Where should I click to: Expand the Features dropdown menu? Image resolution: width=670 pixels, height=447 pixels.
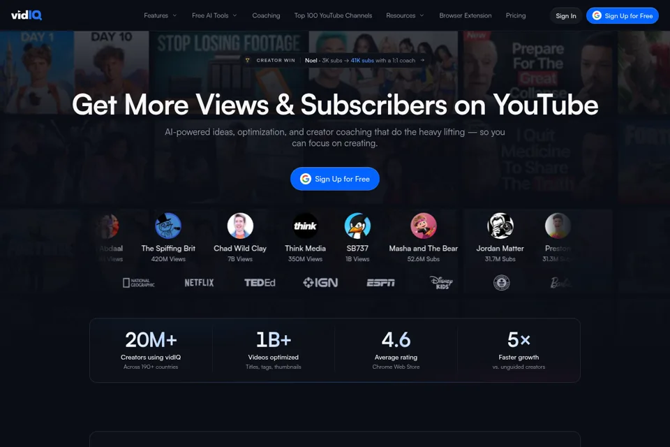(x=161, y=15)
